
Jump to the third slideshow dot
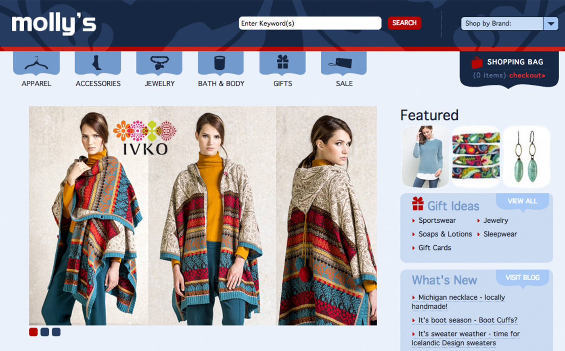56,332
